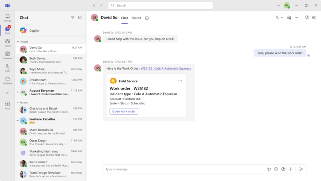The width and height of the screenshot is (321, 181).
Task: Open call options dropdown arrow
Action: 282,18
